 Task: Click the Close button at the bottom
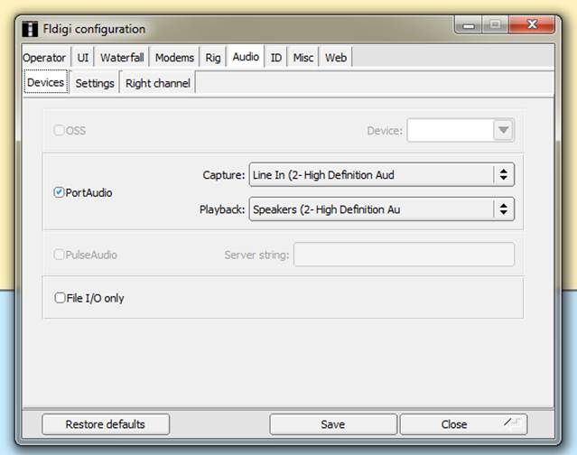(454, 424)
